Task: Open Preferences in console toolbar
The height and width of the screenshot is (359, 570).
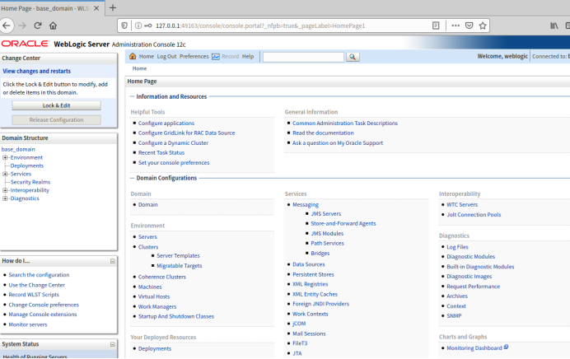Action: coord(194,56)
